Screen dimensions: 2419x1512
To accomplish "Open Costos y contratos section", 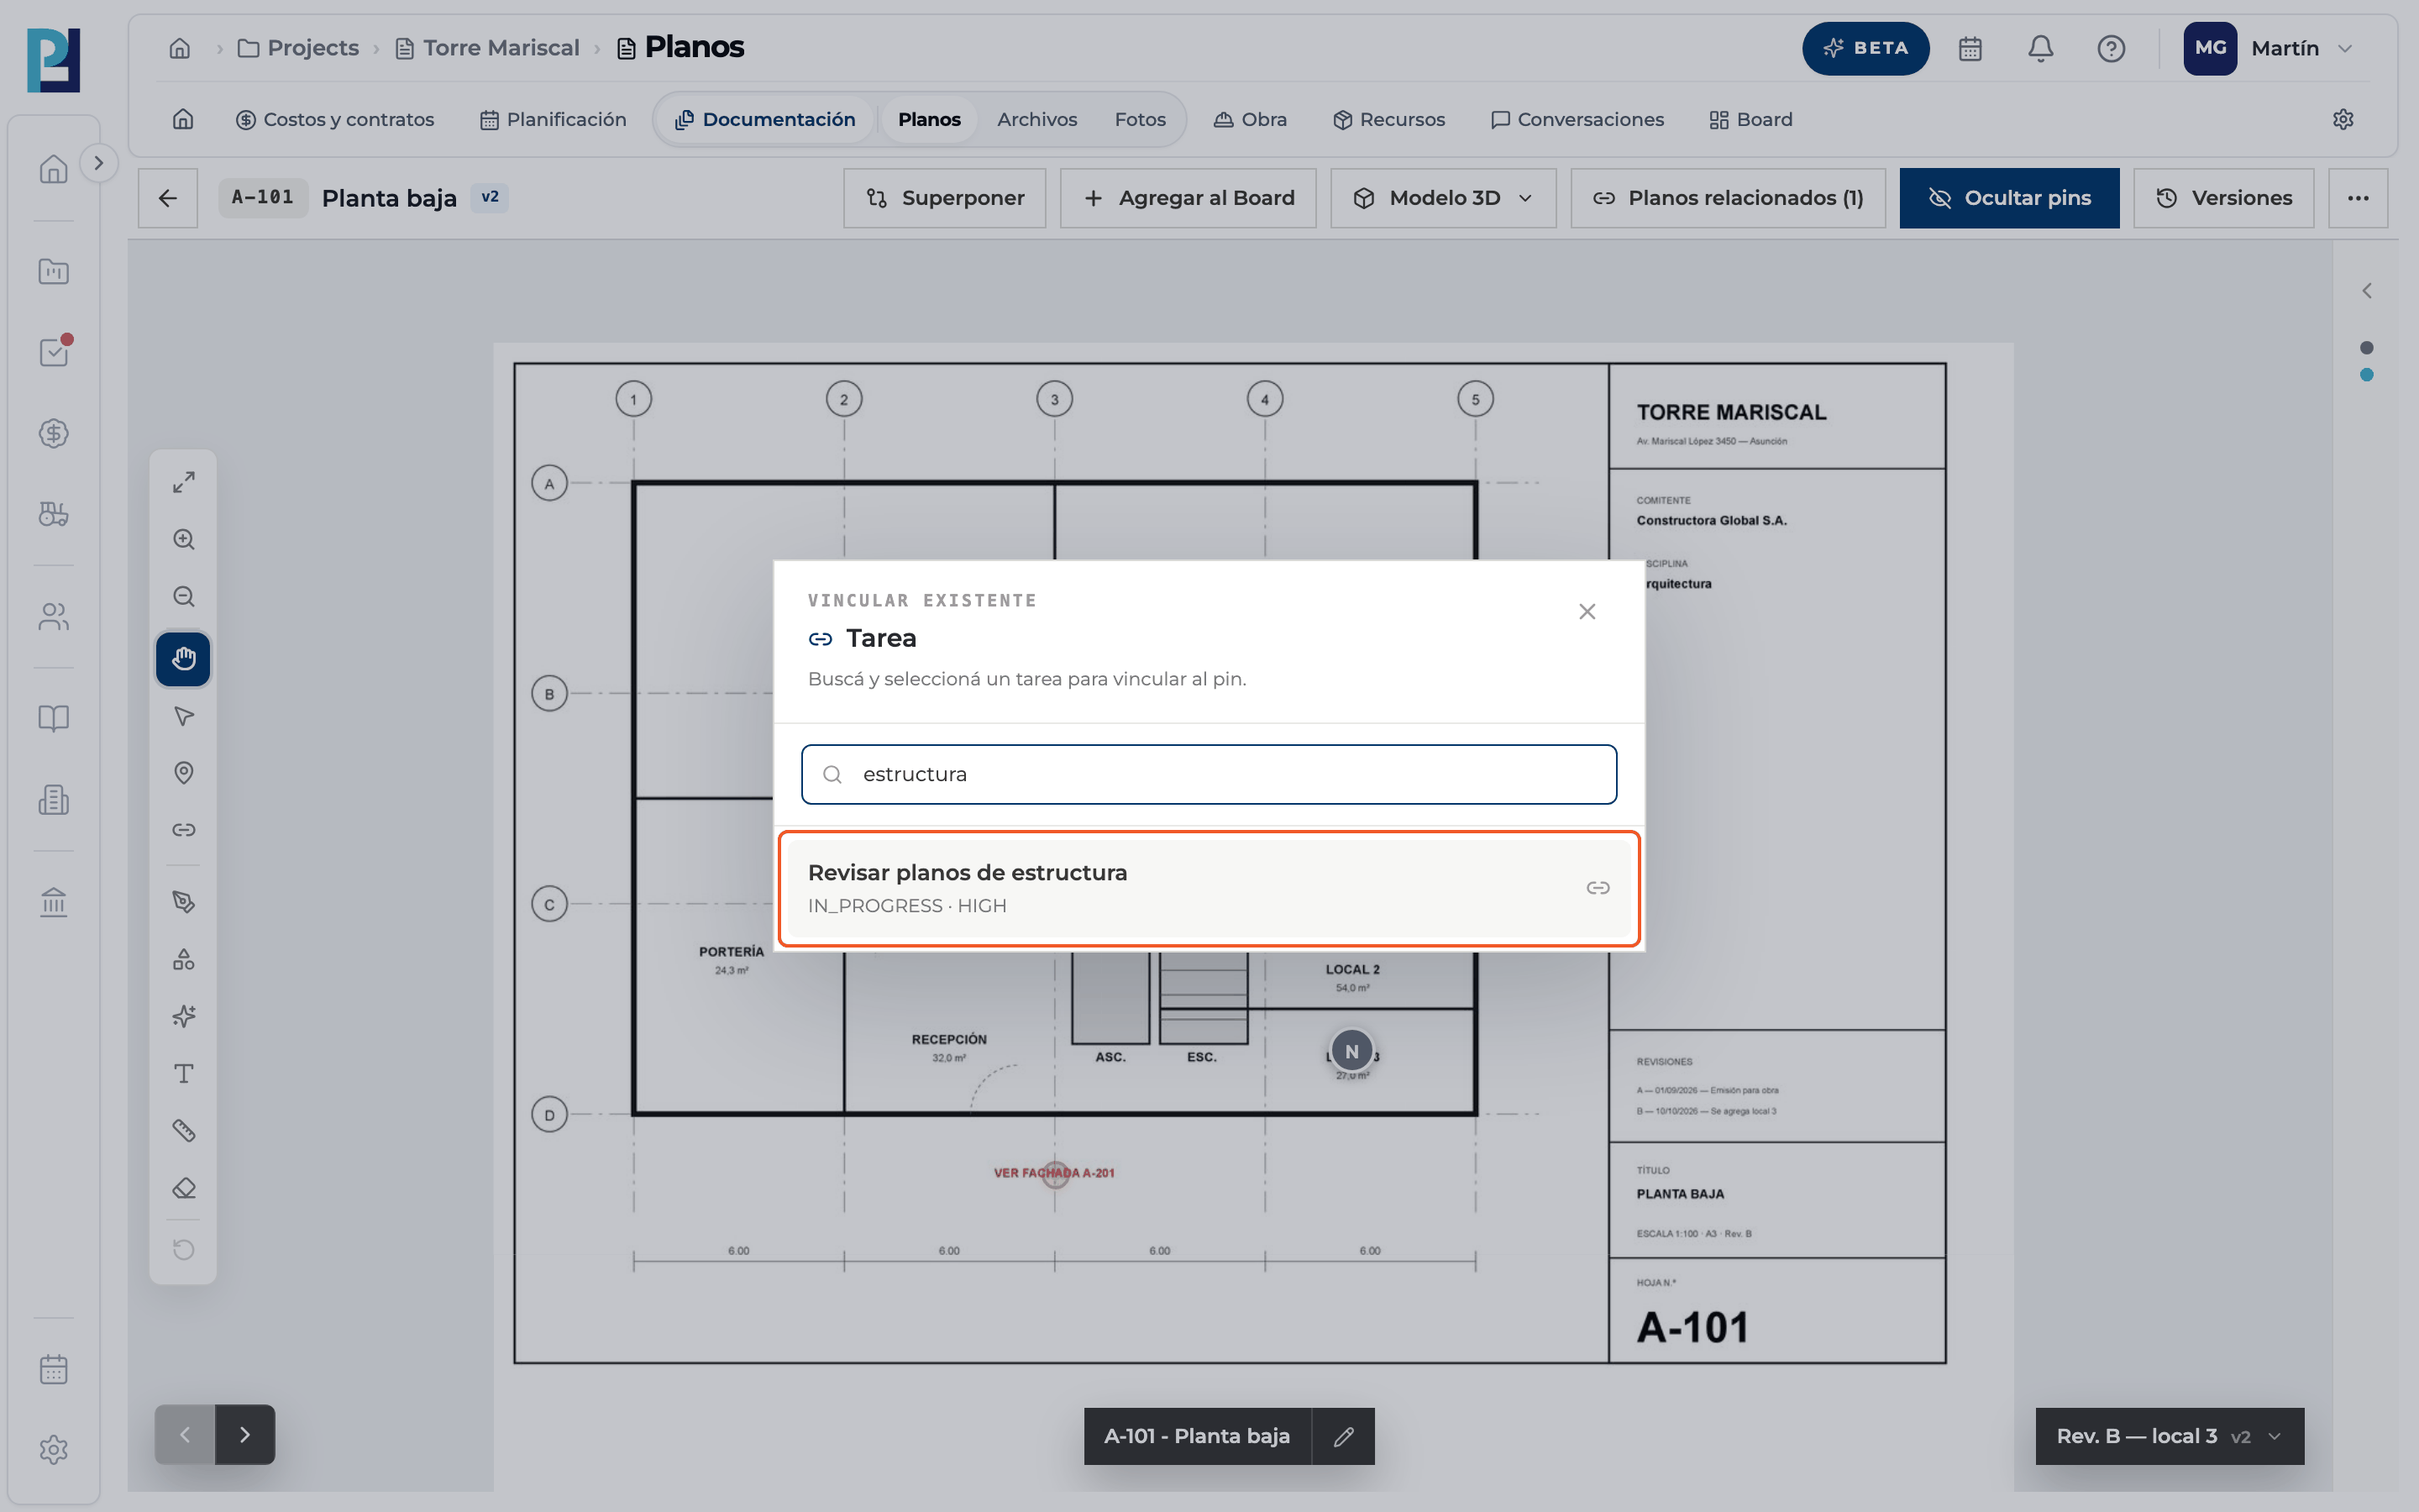I will pos(335,119).
